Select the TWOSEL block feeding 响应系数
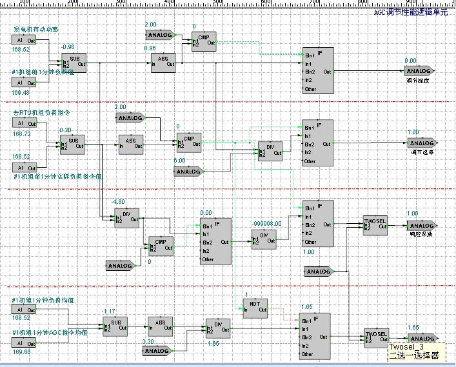 pos(375,226)
